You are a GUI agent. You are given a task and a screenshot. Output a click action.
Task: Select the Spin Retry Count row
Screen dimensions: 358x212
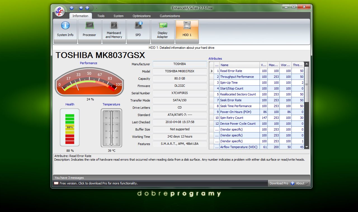(x=256, y=118)
